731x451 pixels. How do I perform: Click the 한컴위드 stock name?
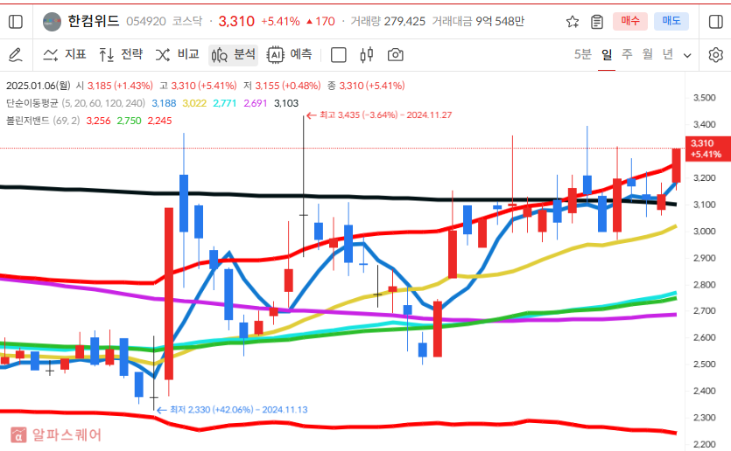tap(94, 21)
